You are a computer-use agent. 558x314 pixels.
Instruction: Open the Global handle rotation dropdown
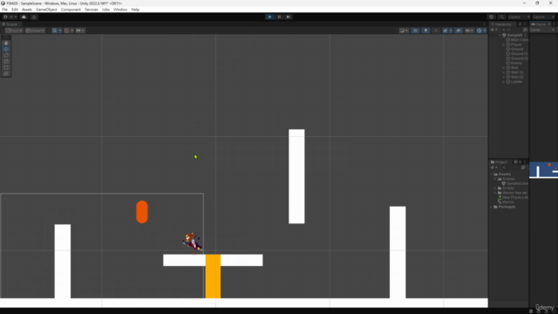35,31
